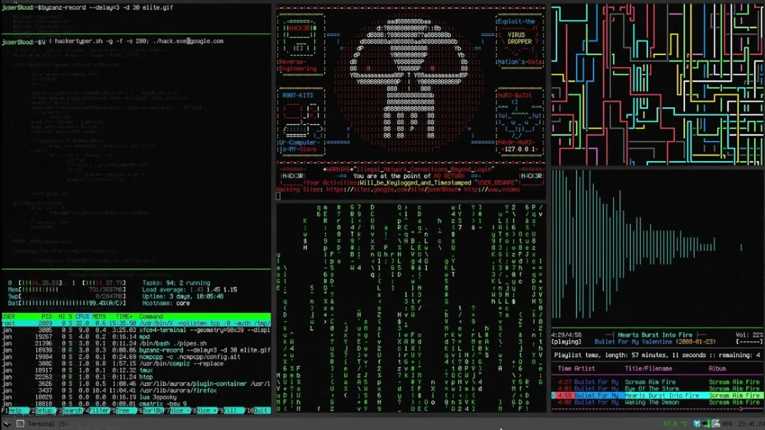This screenshot has height=430, width=765.
Task: Click the MEM% column header in htop
Action: click(99, 317)
